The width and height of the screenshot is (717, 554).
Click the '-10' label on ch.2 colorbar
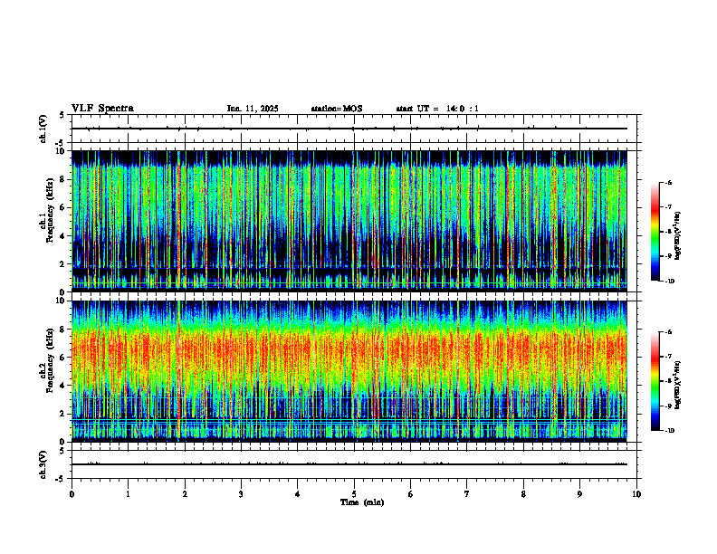point(669,431)
